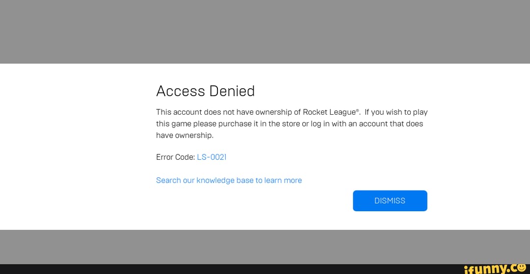530x274 pixels.
Task: Click the words 'have ownership.' ending the message
Action: 185,135
